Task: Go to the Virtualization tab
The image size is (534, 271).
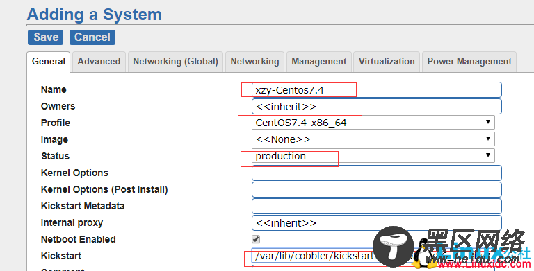Action: [387, 62]
